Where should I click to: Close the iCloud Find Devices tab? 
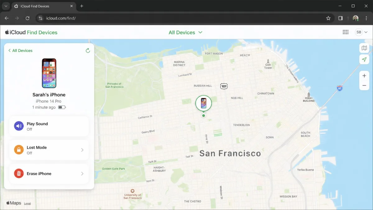tap(71, 6)
